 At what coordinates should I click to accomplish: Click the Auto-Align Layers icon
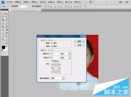point(86,7)
